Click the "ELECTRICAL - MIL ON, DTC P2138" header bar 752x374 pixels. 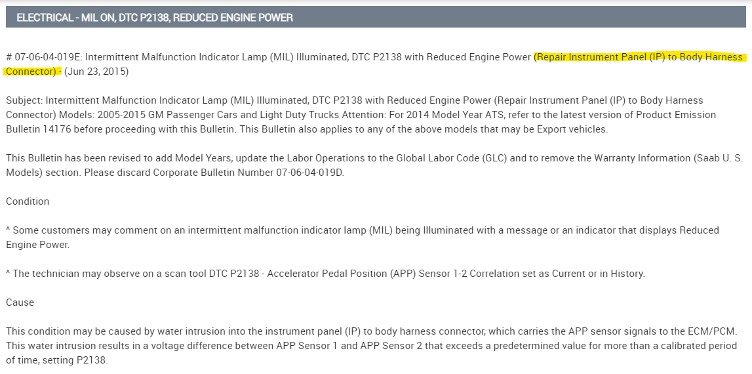pos(155,18)
